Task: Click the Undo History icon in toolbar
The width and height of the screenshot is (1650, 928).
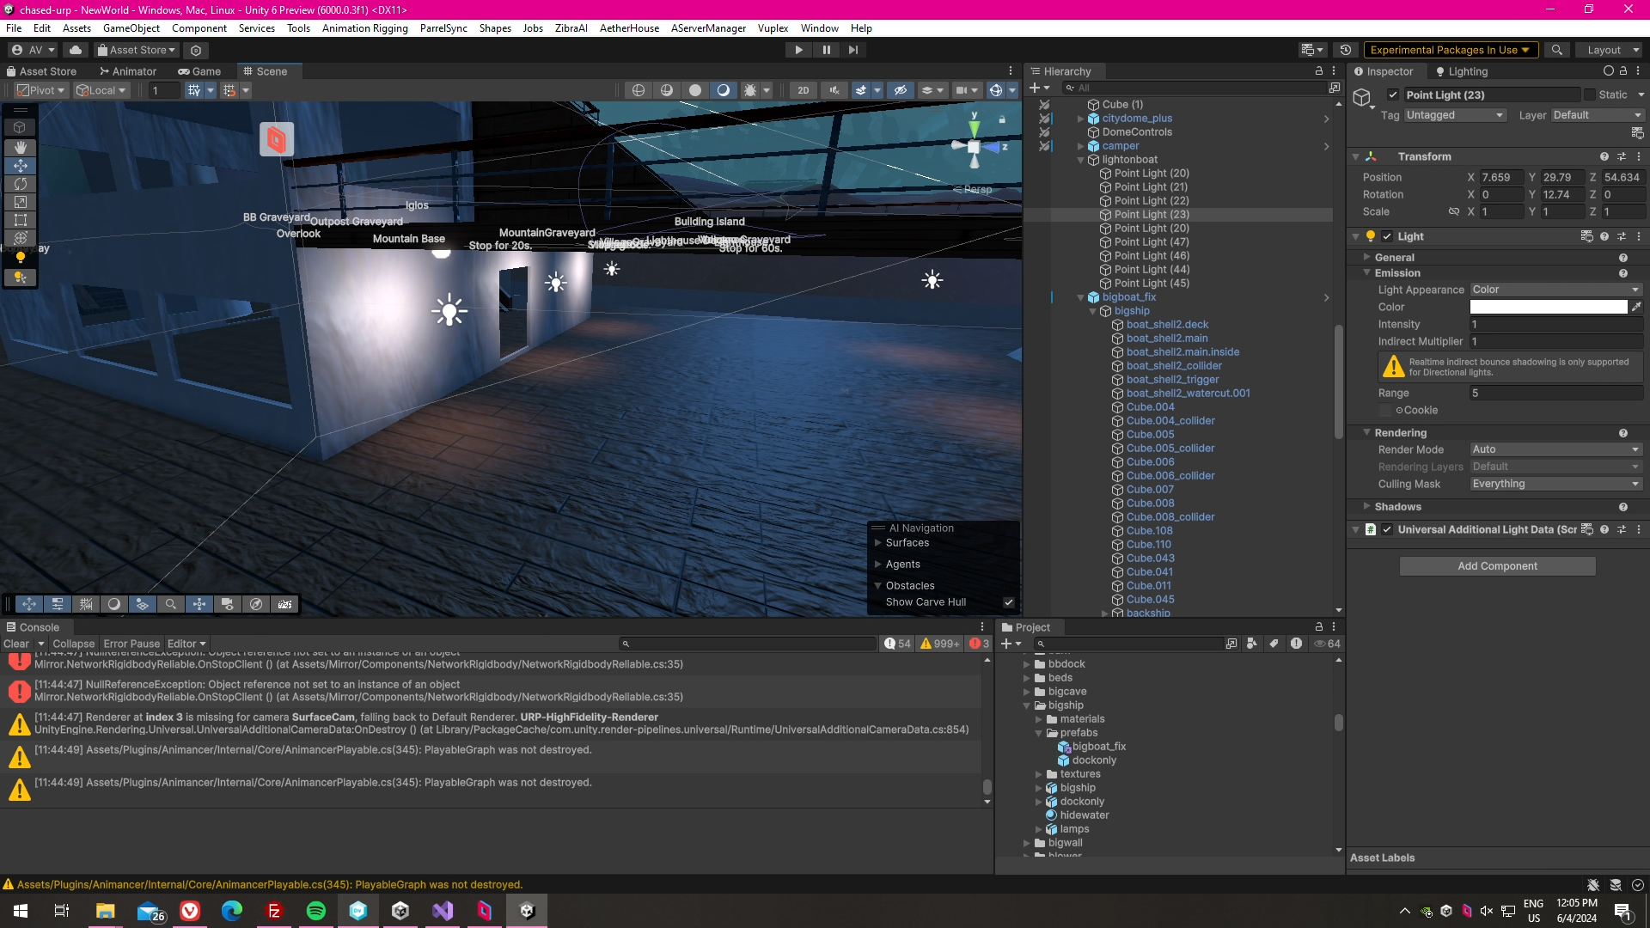Action: (1346, 50)
